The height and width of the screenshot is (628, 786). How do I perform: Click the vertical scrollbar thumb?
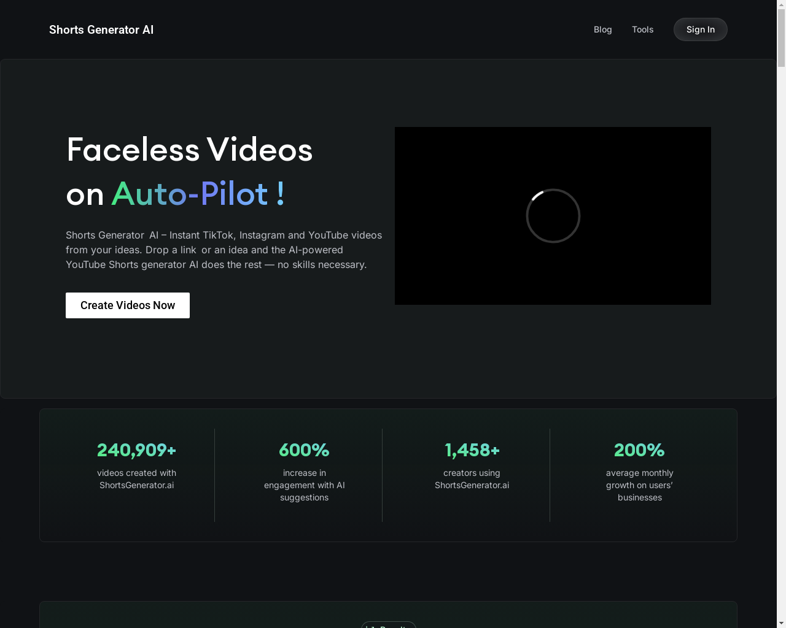(781, 37)
